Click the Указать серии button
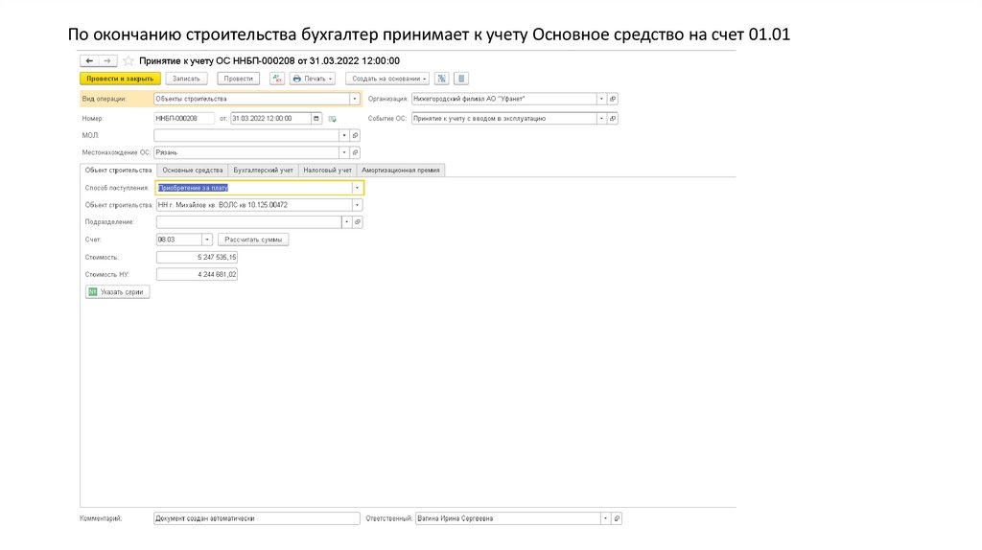This screenshot has height=550, width=982. click(117, 292)
